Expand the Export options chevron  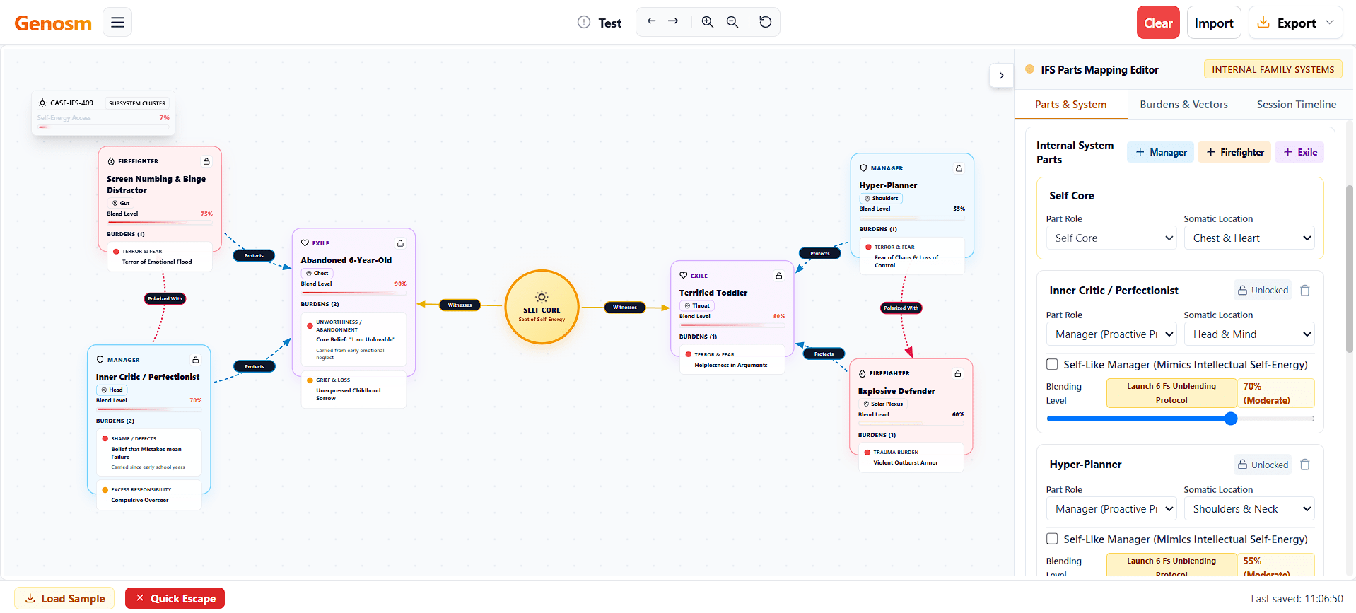[x=1329, y=23]
